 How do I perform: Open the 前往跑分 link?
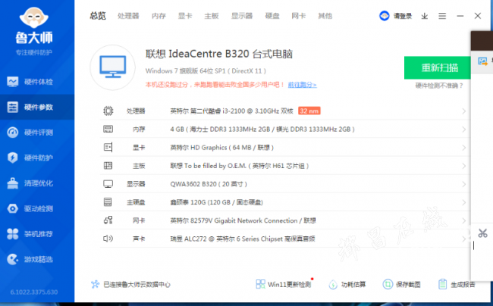[302, 85]
